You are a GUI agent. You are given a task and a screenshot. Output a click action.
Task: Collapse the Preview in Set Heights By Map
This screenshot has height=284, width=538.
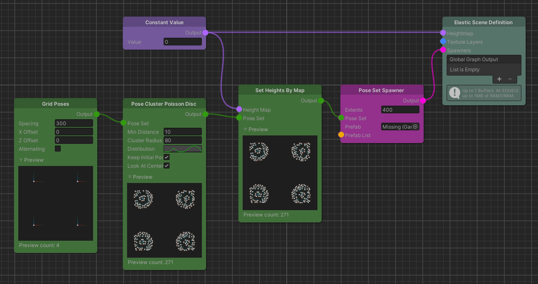[x=245, y=129]
